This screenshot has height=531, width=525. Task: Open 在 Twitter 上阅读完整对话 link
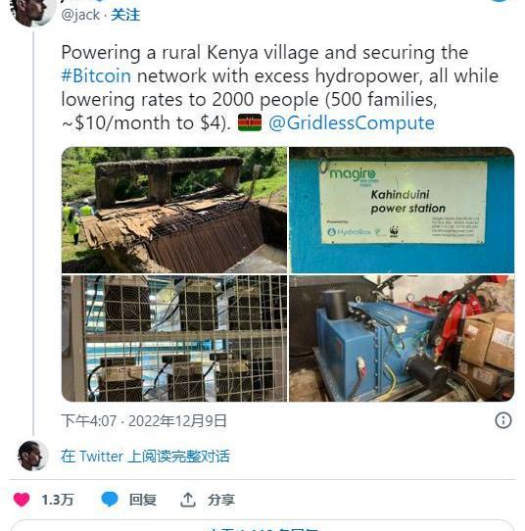point(145,457)
